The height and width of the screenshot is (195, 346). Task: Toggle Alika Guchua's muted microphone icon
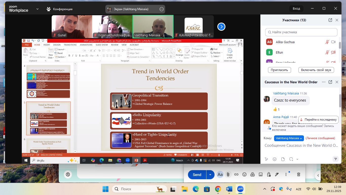327,42
